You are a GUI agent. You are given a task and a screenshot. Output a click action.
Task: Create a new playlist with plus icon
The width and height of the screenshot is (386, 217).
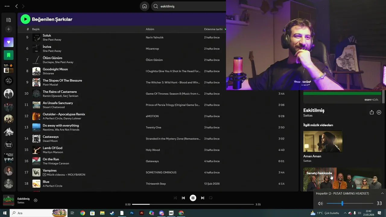pyautogui.click(x=8, y=29)
